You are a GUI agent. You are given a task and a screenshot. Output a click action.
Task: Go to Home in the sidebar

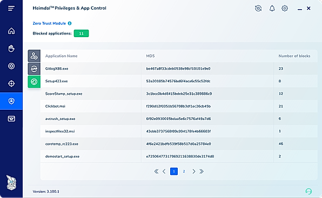[11, 31]
